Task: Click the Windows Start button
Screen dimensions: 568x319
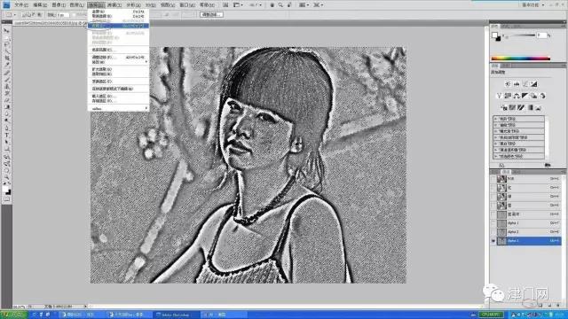Action: coord(13,315)
